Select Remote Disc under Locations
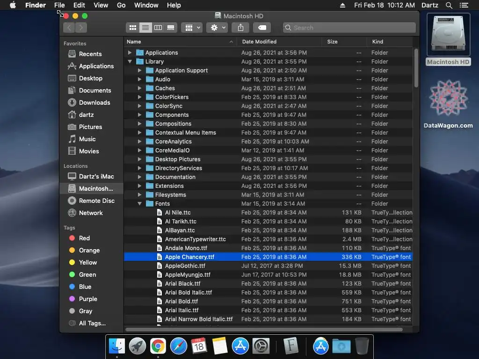 tap(91, 201)
